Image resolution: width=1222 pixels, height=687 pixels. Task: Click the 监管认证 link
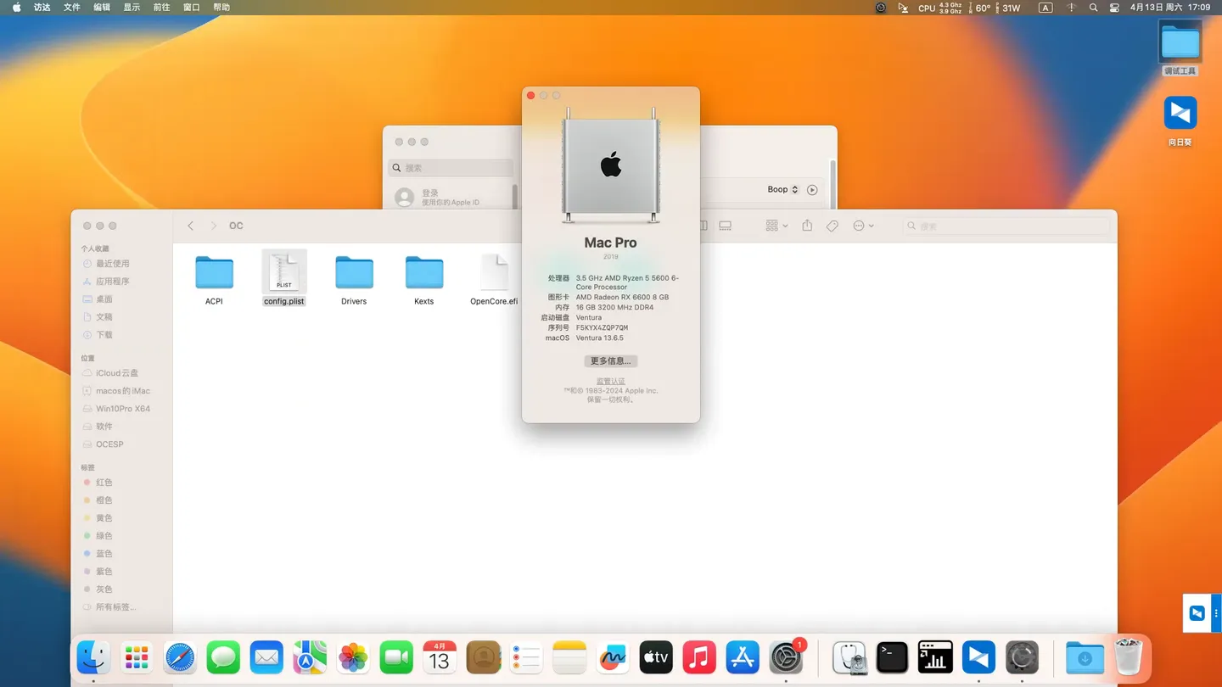(610, 382)
